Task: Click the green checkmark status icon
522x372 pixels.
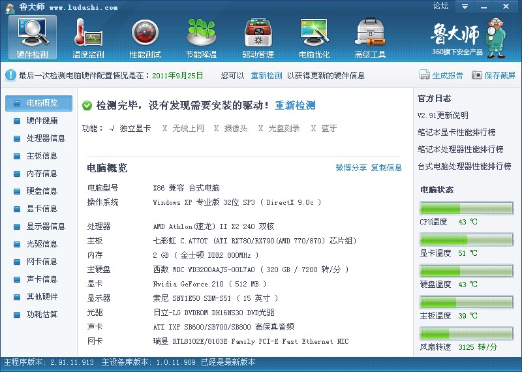Action: [87, 106]
